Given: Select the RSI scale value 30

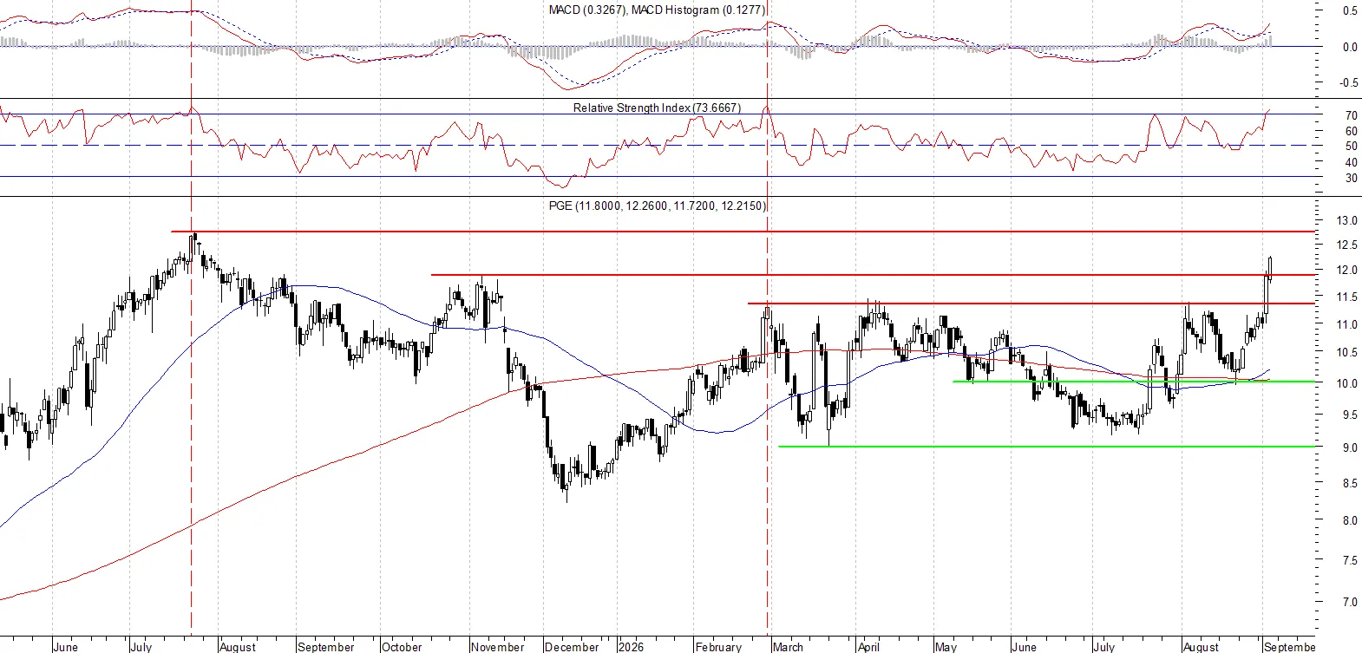Looking at the screenshot, I should coord(1351,179).
